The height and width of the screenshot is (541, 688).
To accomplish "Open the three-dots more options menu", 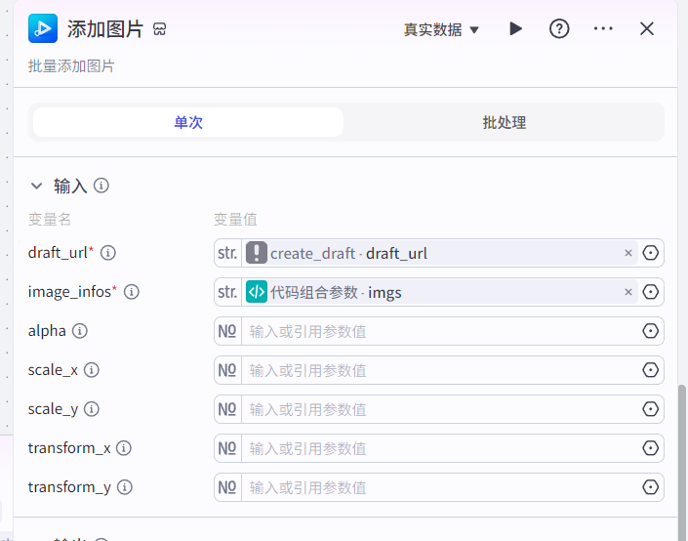I will tap(603, 29).
